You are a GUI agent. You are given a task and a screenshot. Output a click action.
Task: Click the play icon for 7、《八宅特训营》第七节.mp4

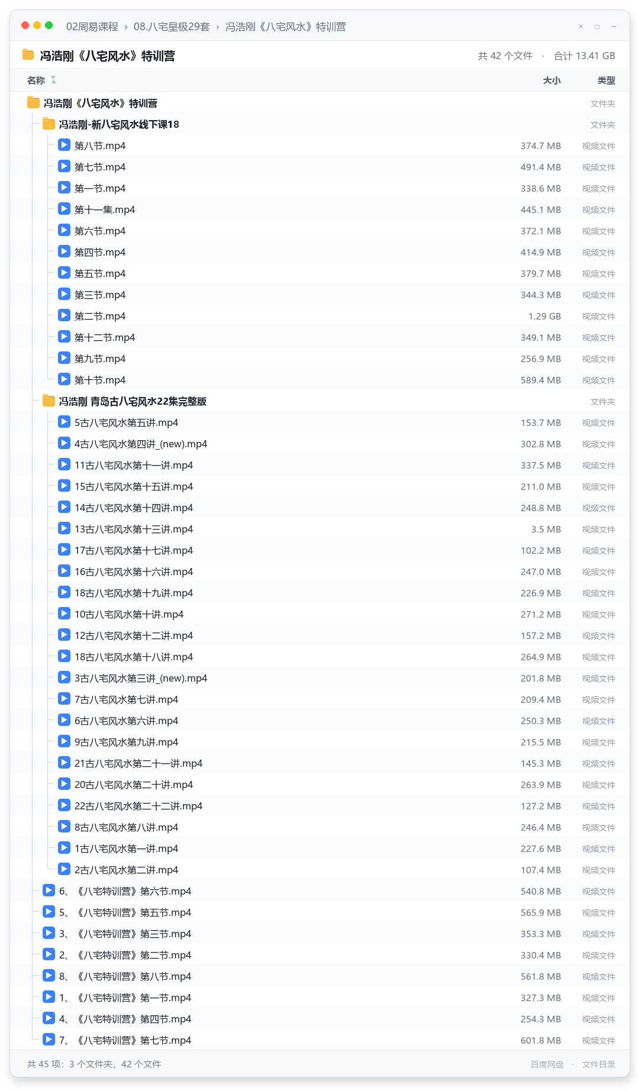click(49, 1040)
